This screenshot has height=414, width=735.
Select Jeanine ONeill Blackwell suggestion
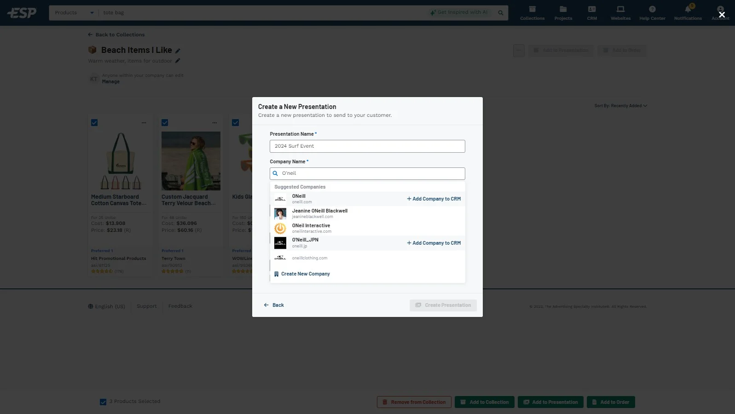[x=367, y=213]
